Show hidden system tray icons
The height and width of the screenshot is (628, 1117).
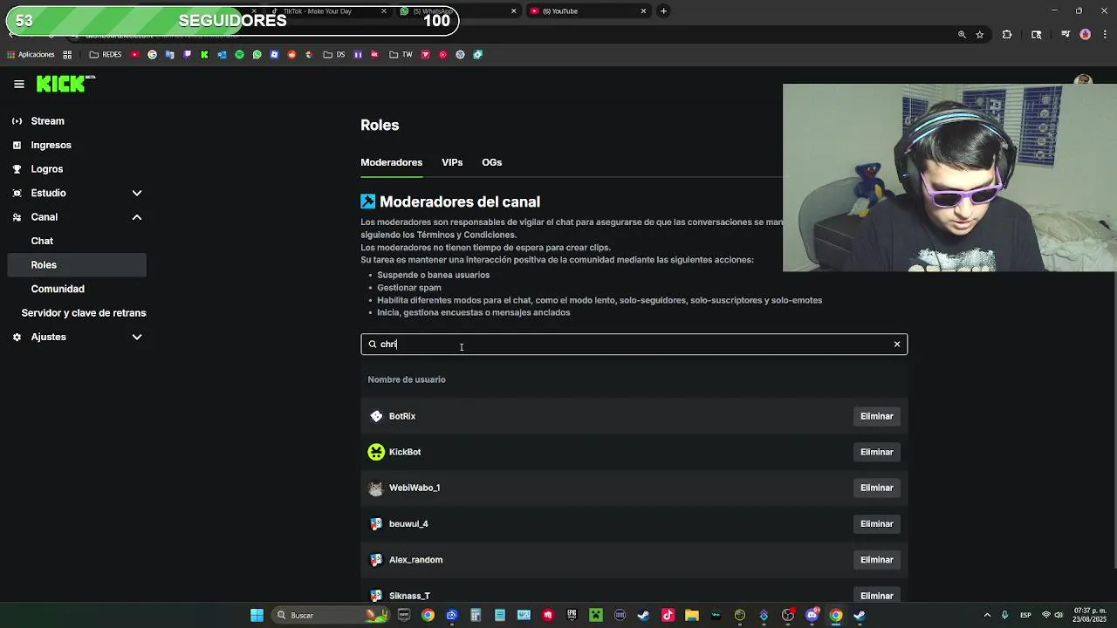[x=987, y=615]
